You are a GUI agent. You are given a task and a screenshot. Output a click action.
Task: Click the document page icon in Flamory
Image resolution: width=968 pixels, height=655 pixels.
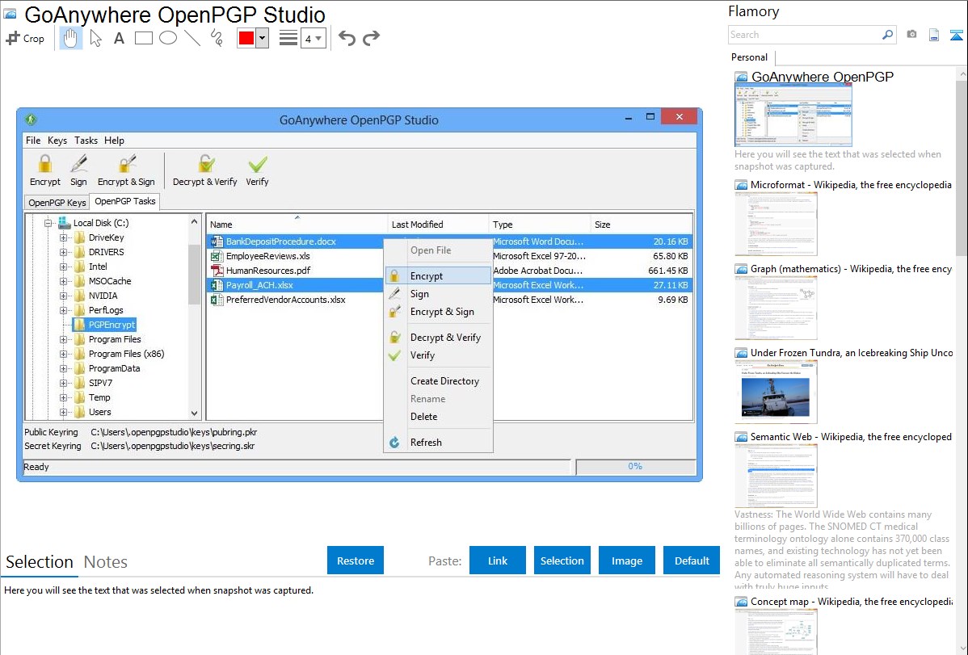[x=934, y=35]
